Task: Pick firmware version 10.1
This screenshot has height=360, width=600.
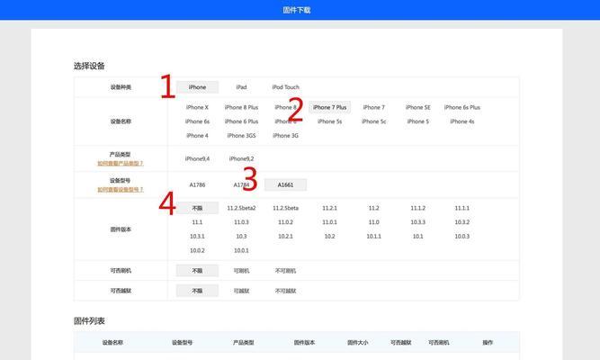Action: point(418,237)
